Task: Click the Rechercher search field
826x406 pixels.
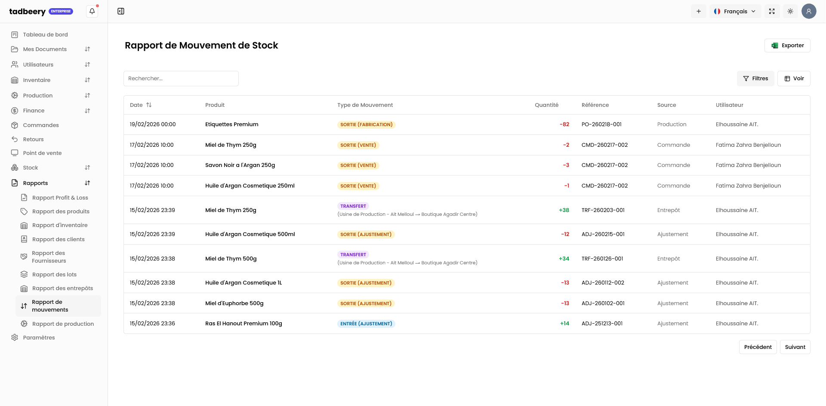Action: (x=181, y=79)
